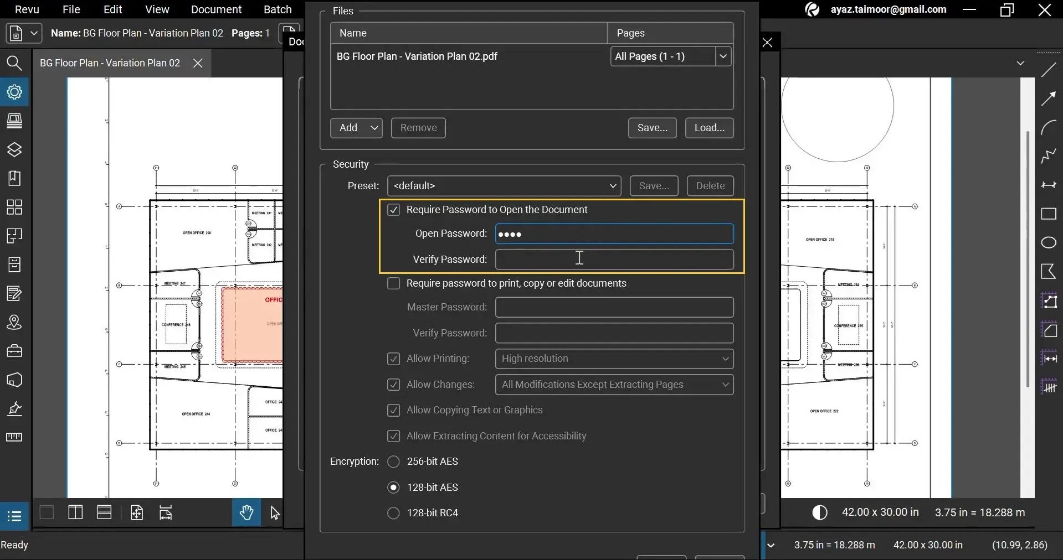This screenshot has width=1063, height=560.
Task: Select 128-bit AES encryption
Action: (x=393, y=488)
